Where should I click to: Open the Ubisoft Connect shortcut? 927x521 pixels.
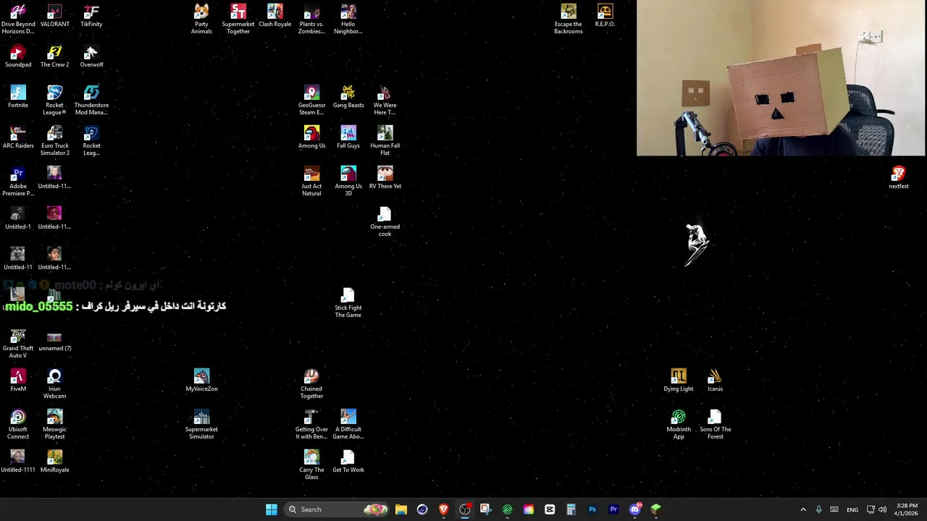click(x=18, y=424)
